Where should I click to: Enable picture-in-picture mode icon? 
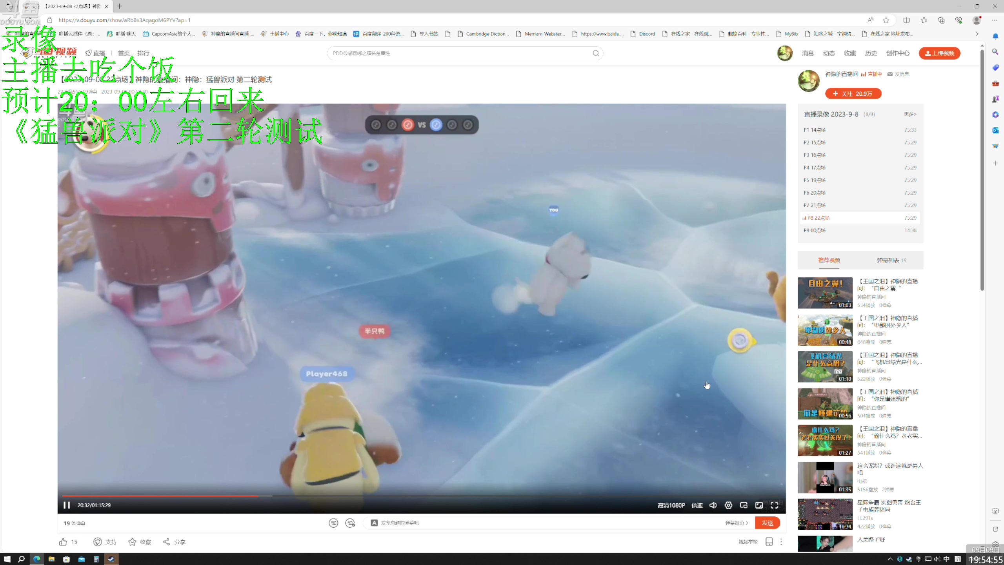[744, 505]
